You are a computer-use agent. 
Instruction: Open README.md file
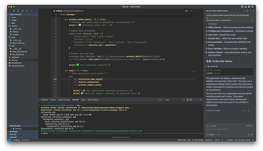point(23,63)
